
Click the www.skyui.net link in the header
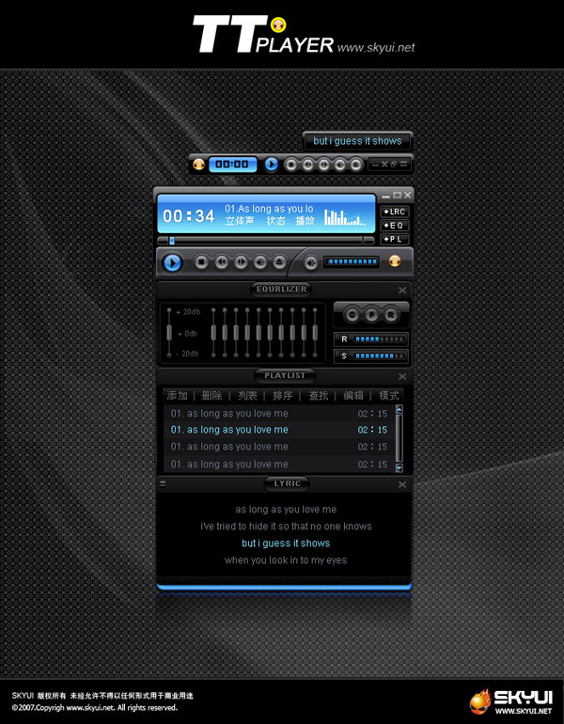[x=376, y=48]
